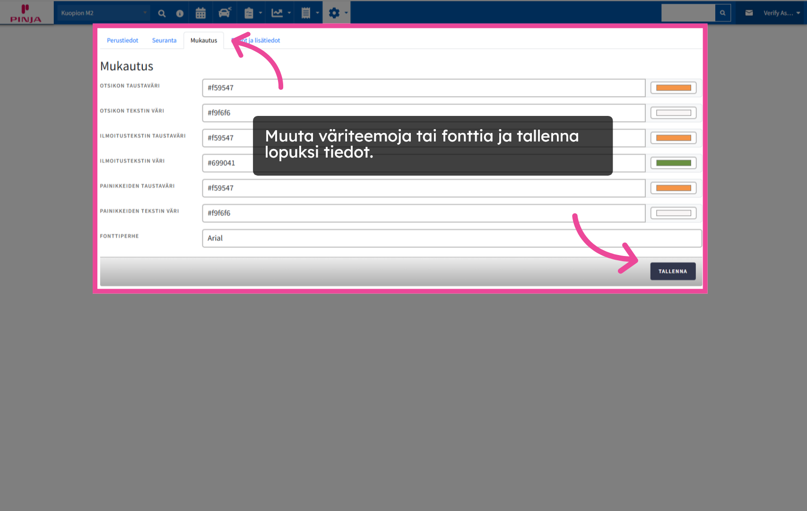807x511 pixels.
Task: Expand the line chart reports menu
Action: (x=281, y=13)
